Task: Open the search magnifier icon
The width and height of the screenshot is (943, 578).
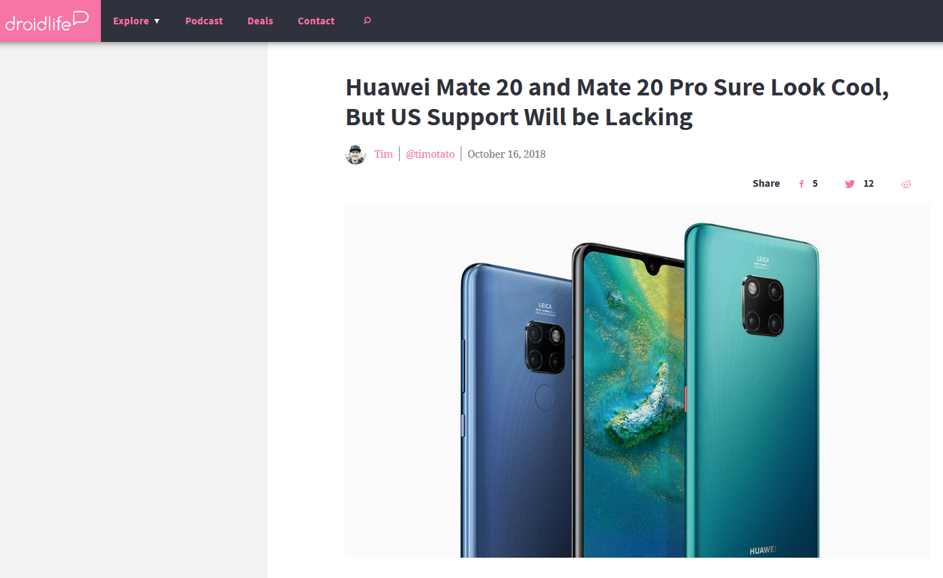Action: 367,21
